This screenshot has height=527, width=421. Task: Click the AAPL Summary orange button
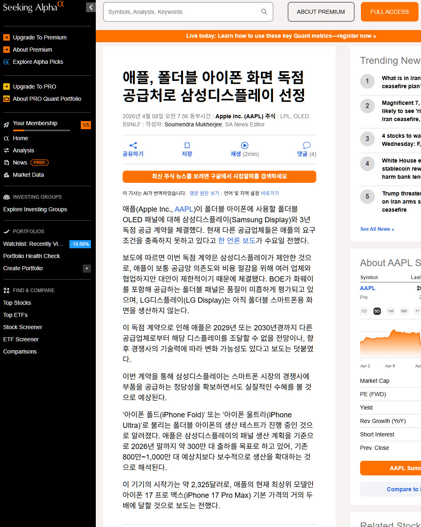click(391, 468)
